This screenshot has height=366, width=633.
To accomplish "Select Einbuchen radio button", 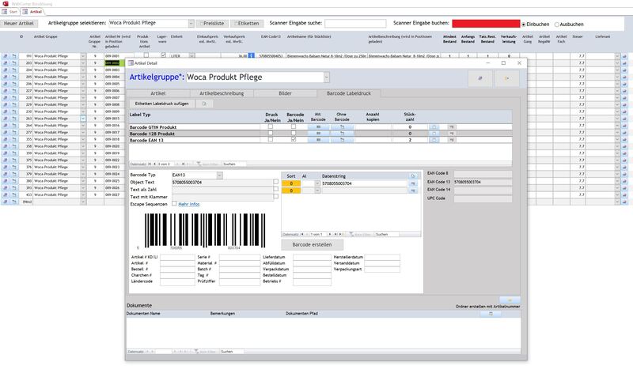I will (x=524, y=25).
